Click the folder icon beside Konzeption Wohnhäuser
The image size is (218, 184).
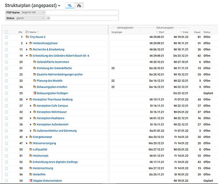pyautogui.click(x=35, y=112)
